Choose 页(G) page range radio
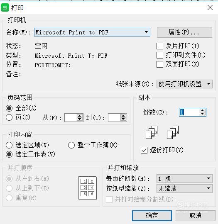 9,117
